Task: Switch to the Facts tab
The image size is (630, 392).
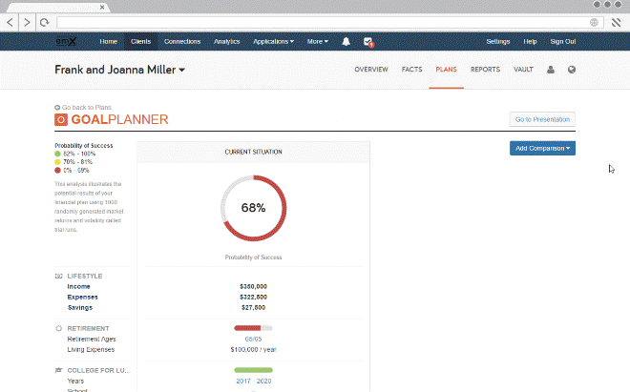Action: click(x=411, y=70)
